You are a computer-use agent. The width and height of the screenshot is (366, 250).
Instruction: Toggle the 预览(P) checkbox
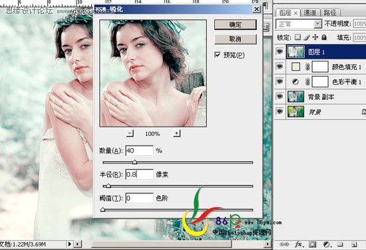point(218,55)
